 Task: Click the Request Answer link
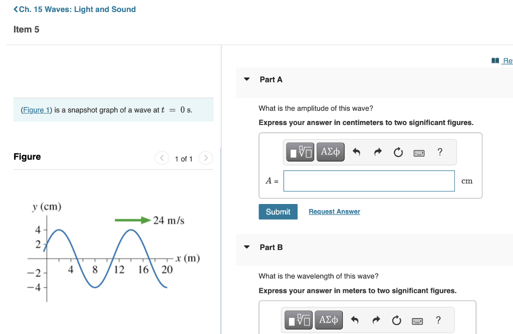coord(334,211)
